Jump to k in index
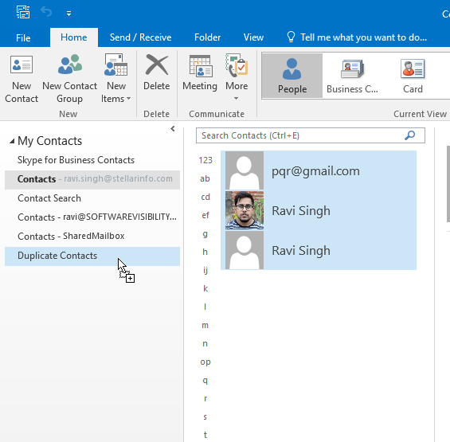This screenshot has height=442, width=450. click(x=205, y=288)
